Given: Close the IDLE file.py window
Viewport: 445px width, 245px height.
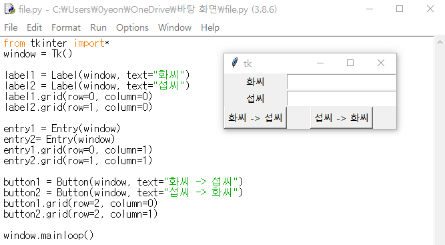Looking at the screenshot, I should pos(430,9).
